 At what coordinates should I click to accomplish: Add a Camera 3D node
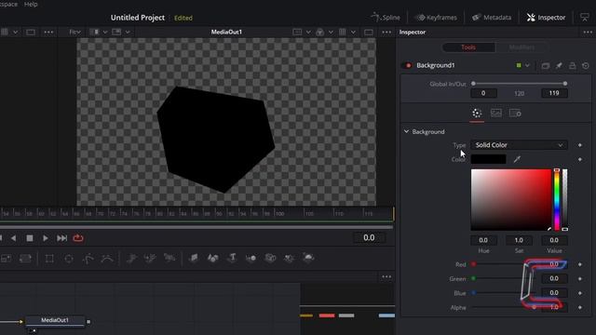coord(270,259)
